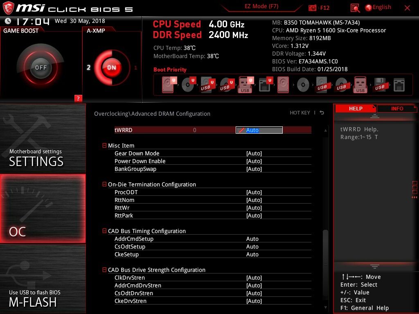This screenshot has width=419, height=314.
Task: Open ProcODT [Auto] options
Action: (x=254, y=192)
